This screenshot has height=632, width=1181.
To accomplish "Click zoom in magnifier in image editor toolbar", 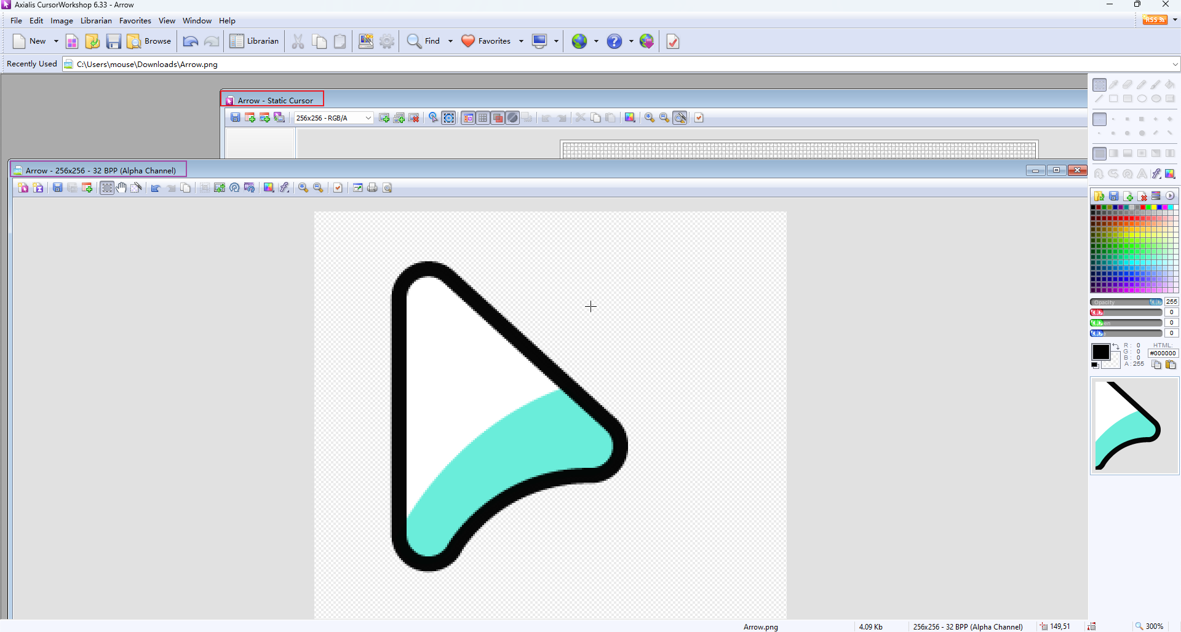I will [303, 188].
